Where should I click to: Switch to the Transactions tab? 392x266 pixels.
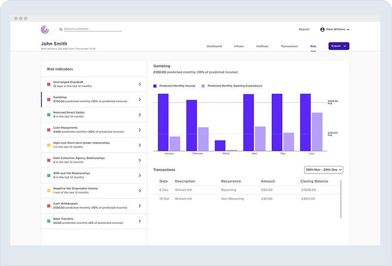(289, 46)
